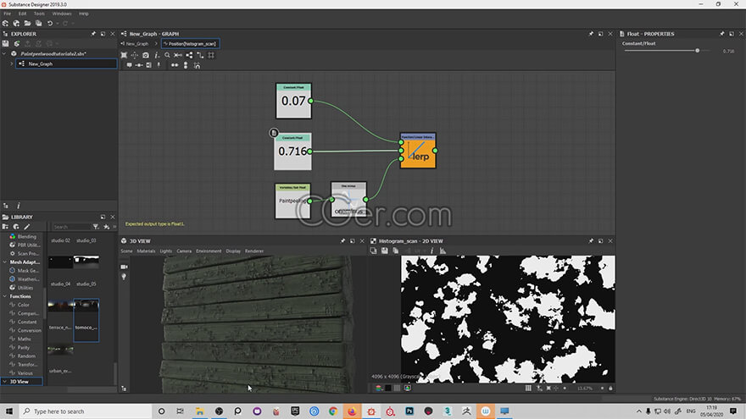This screenshot has width=746, height=419.
Task: Toggle the lock icon in 2D View bottom bar
Action: pos(610,389)
